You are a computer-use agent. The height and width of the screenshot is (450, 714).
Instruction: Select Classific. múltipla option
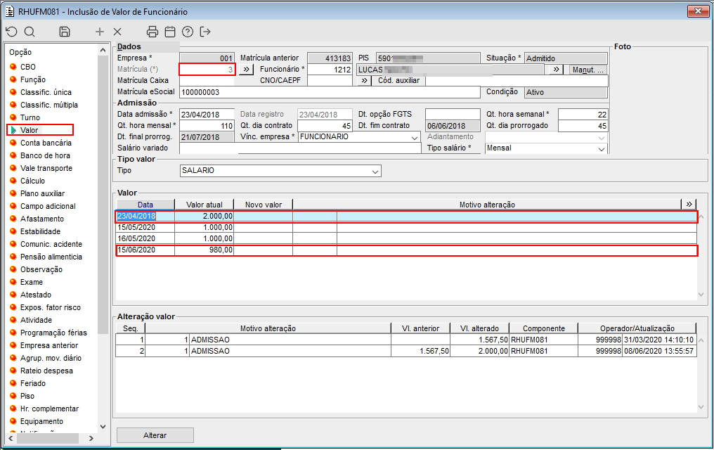49,105
